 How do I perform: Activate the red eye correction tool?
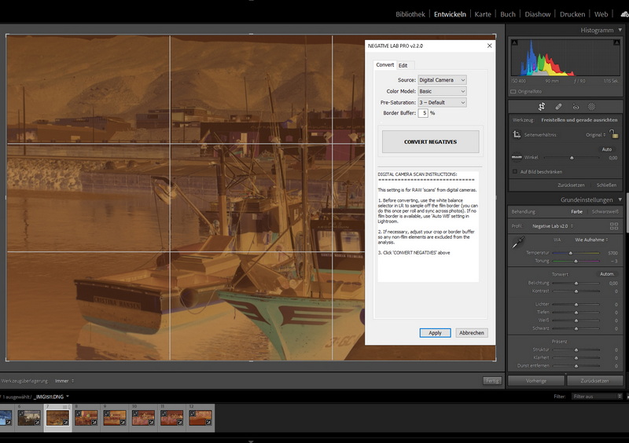point(576,106)
